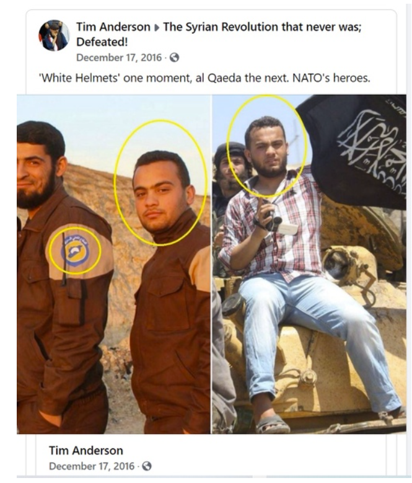Open the top Tim Anderson author name link
The width and height of the screenshot is (412, 483).
pyautogui.click(x=113, y=27)
